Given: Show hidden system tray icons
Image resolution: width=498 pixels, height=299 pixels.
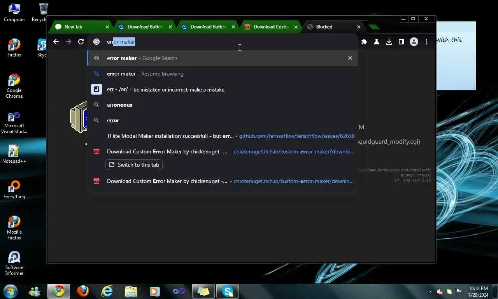Looking at the screenshot, I should (430, 292).
